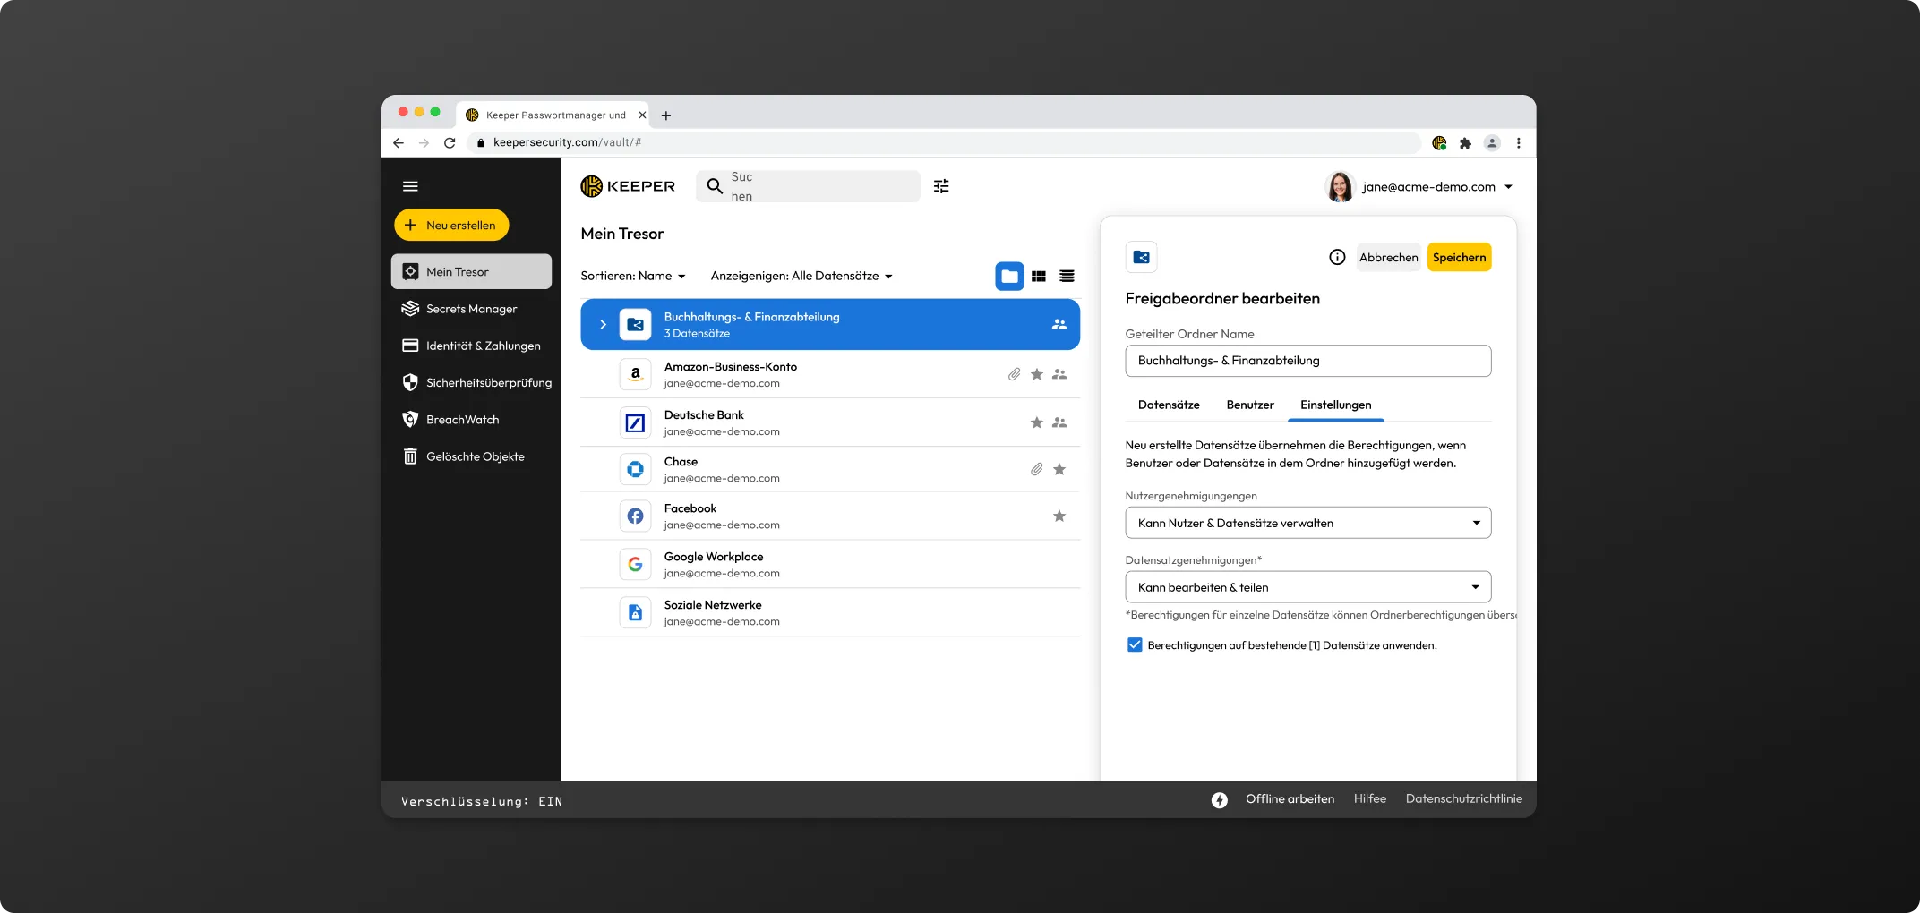Click attachment icon on Amazon-Business-Konto
Screen dimensions: 1920x913
1014,374
